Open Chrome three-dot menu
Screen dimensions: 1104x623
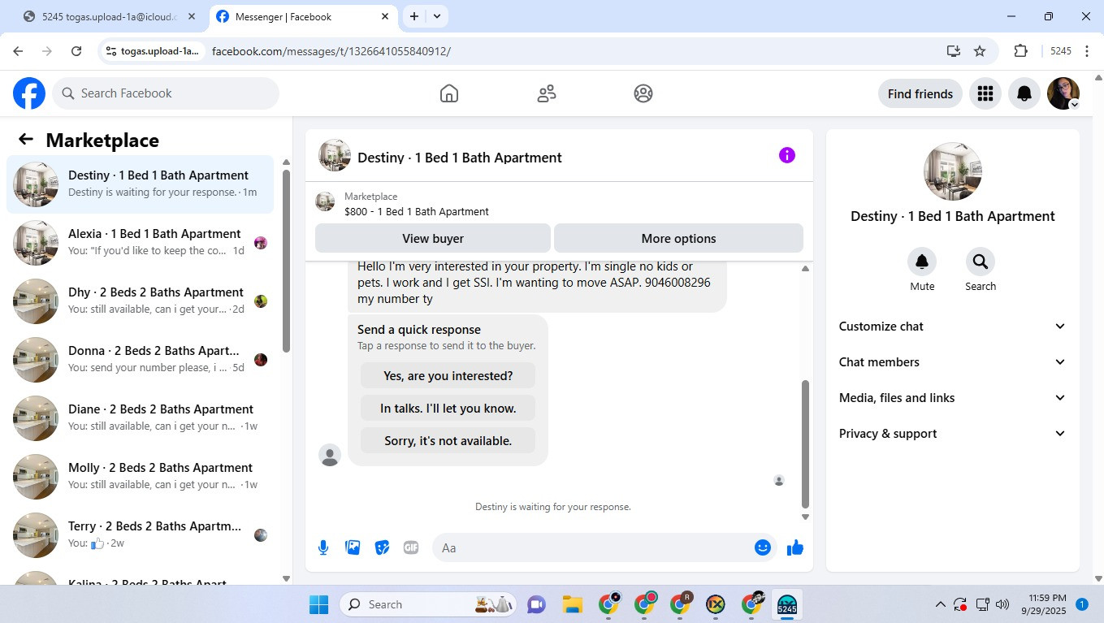(x=1087, y=51)
